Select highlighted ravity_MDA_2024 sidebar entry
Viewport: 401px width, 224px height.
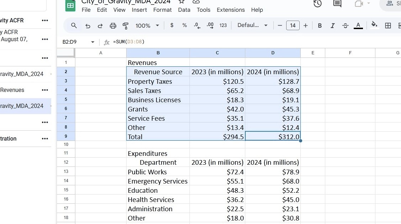point(26,106)
